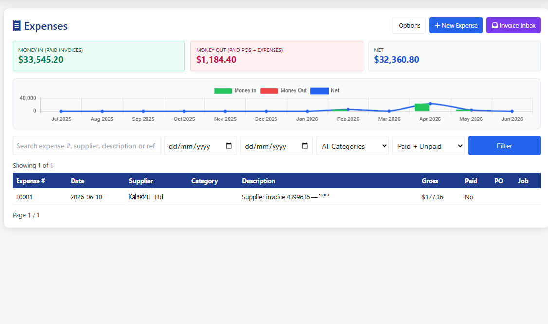Click the second dd/mm/yyyy date field

[276, 146]
